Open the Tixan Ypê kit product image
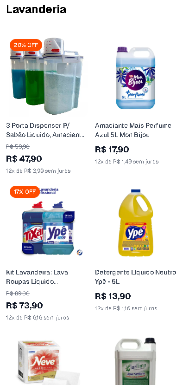This screenshot has height=385, width=183. point(46,223)
